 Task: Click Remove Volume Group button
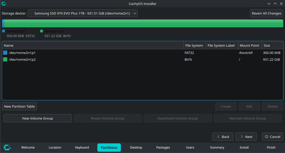coord(247,119)
